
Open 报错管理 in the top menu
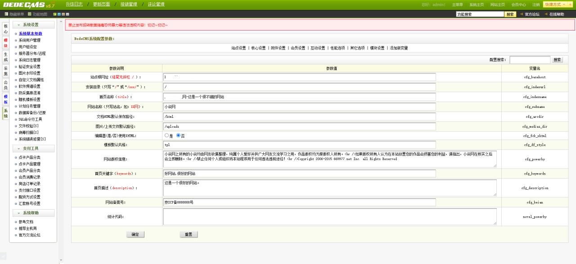(129, 4)
